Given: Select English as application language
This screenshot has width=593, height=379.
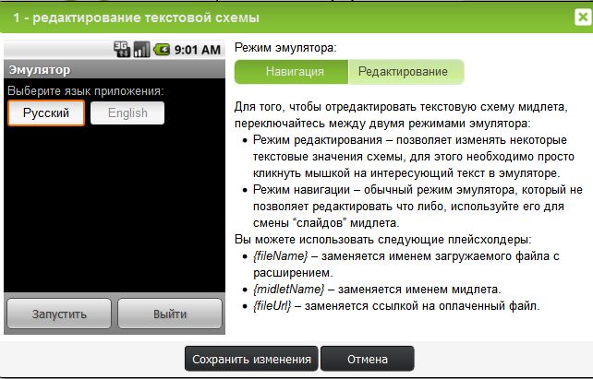Looking at the screenshot, I should [127, 113].
